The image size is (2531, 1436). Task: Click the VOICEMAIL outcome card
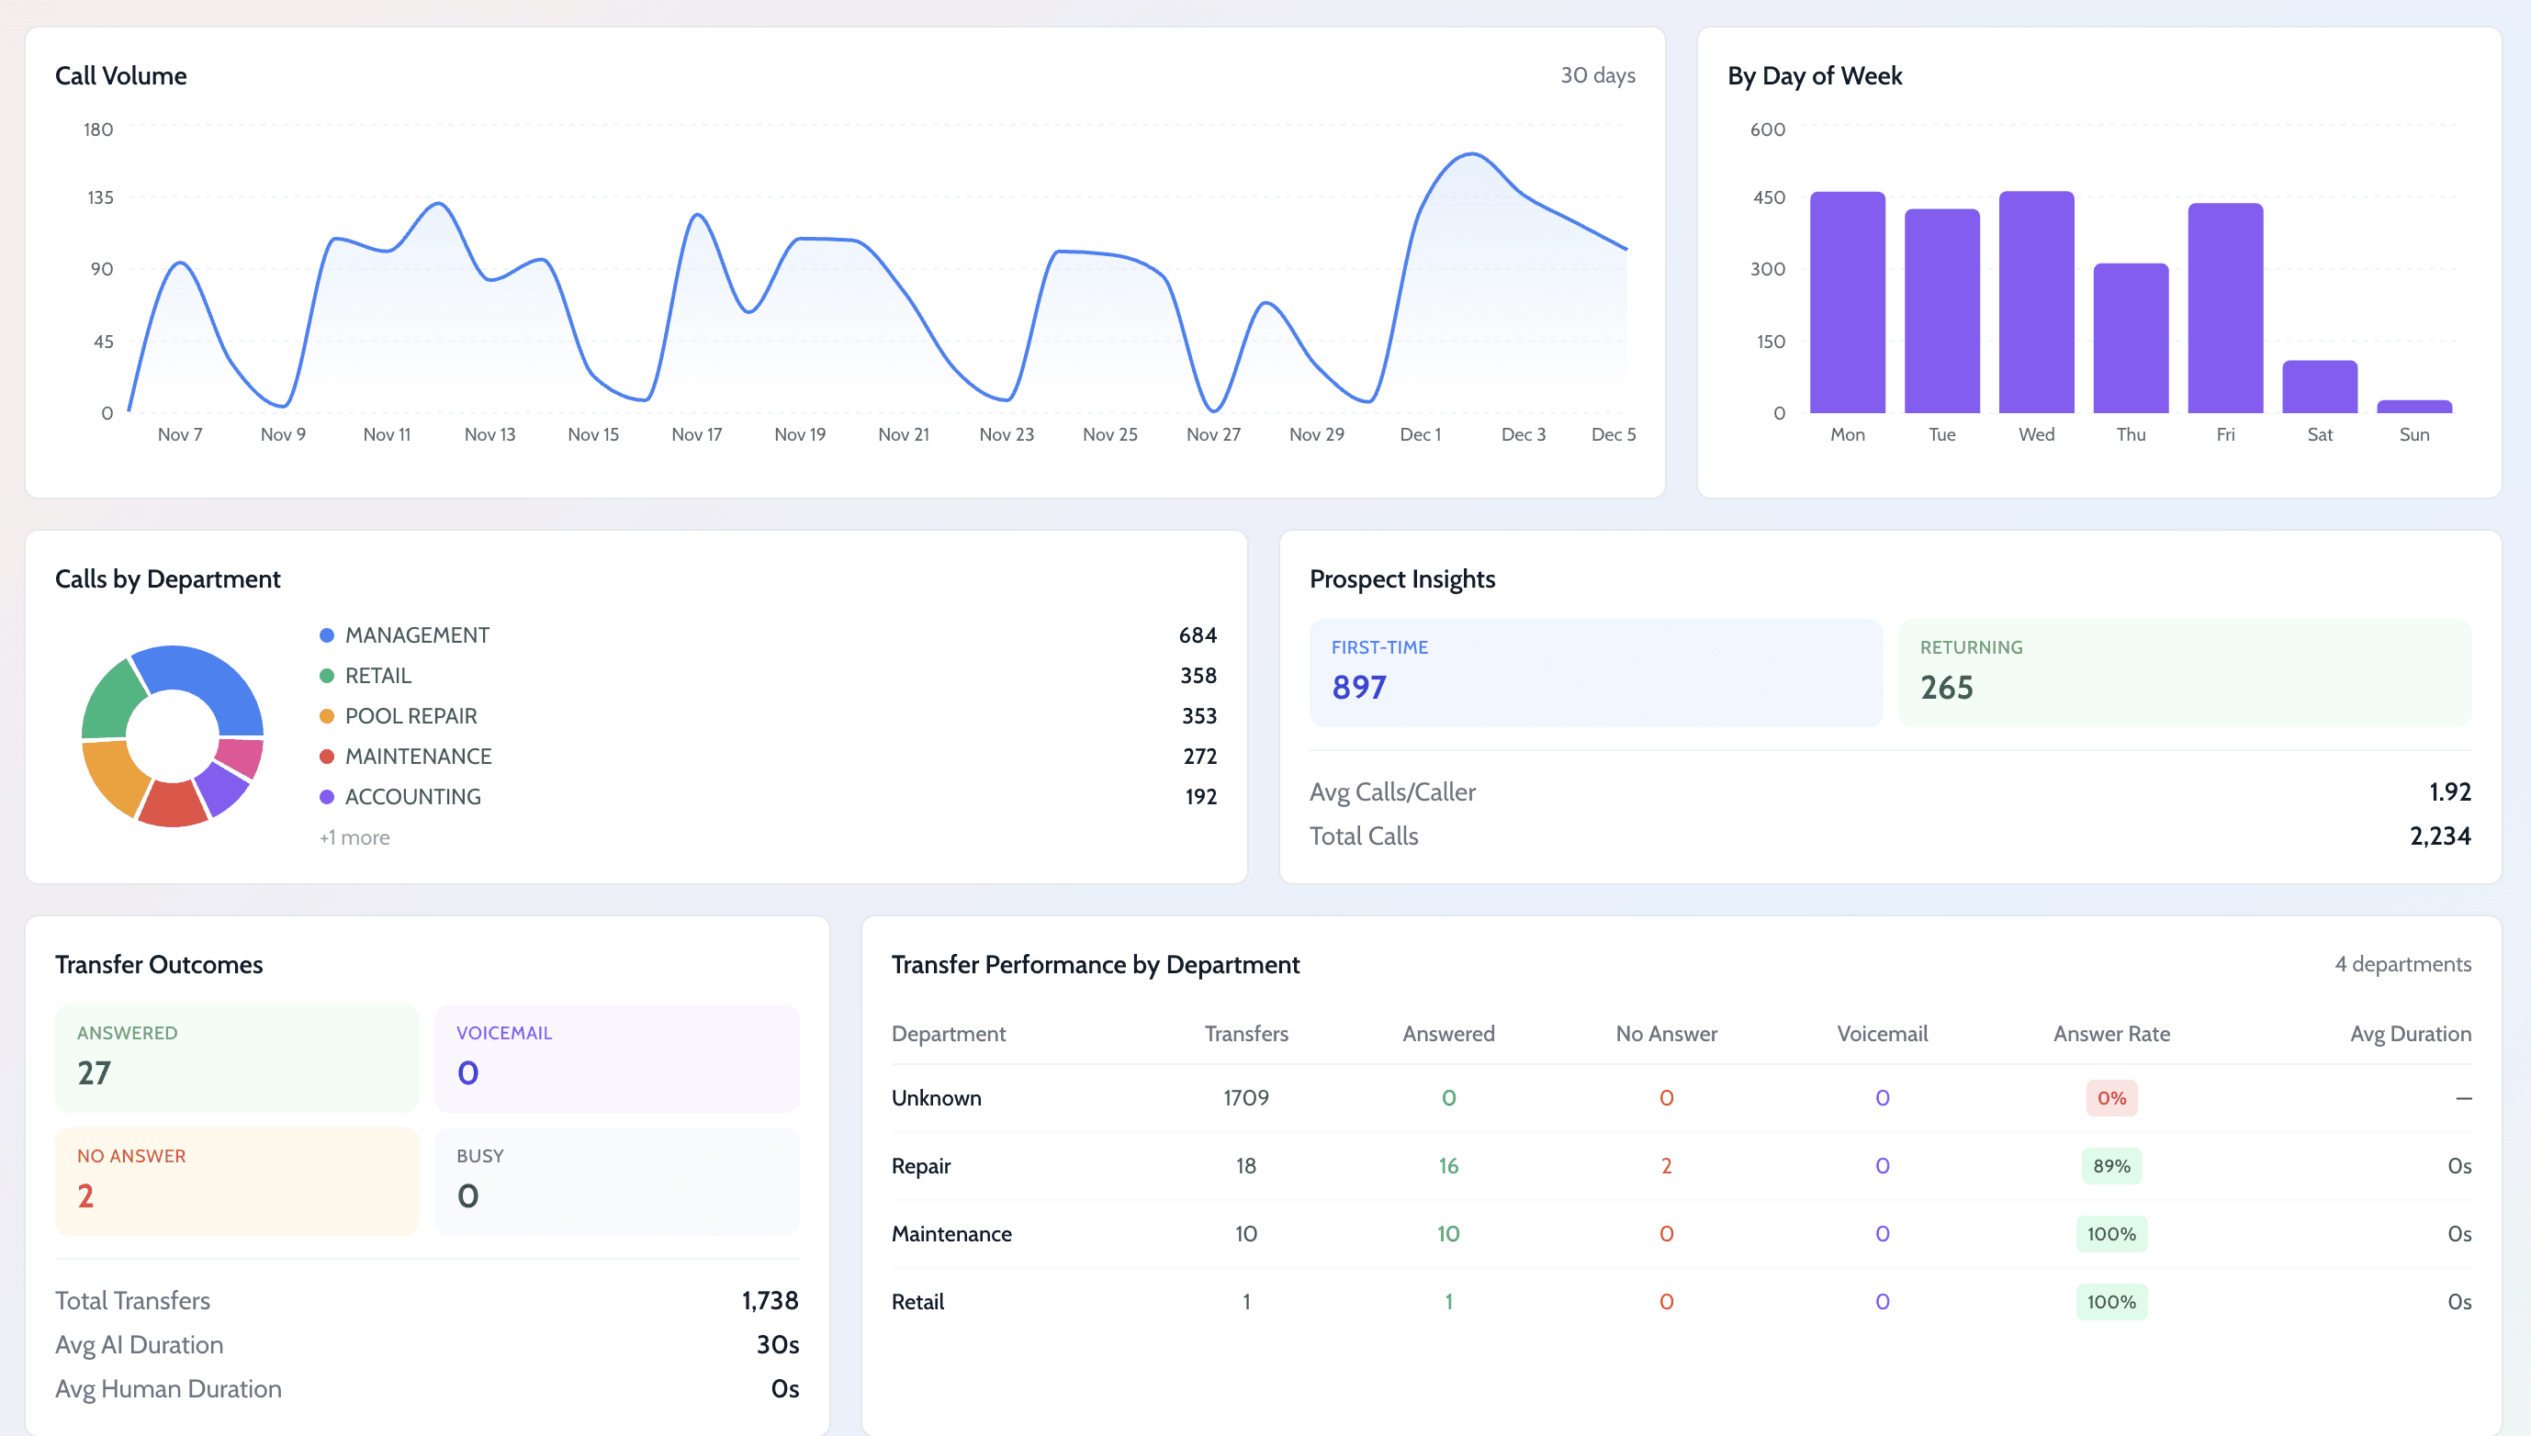point(616,1058)
